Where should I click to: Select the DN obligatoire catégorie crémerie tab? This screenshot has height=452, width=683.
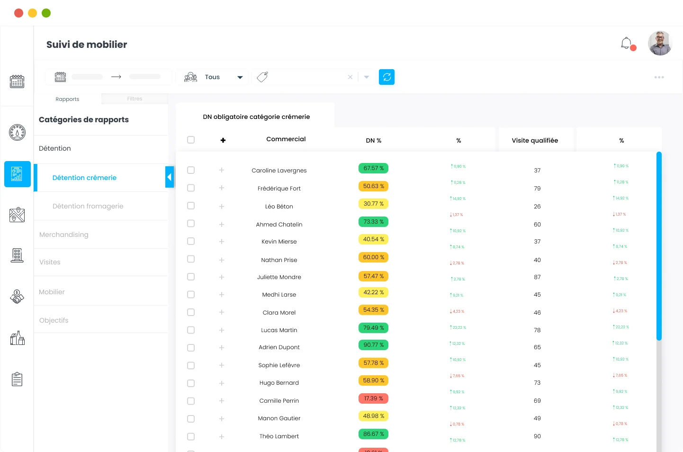click(256, 117)
